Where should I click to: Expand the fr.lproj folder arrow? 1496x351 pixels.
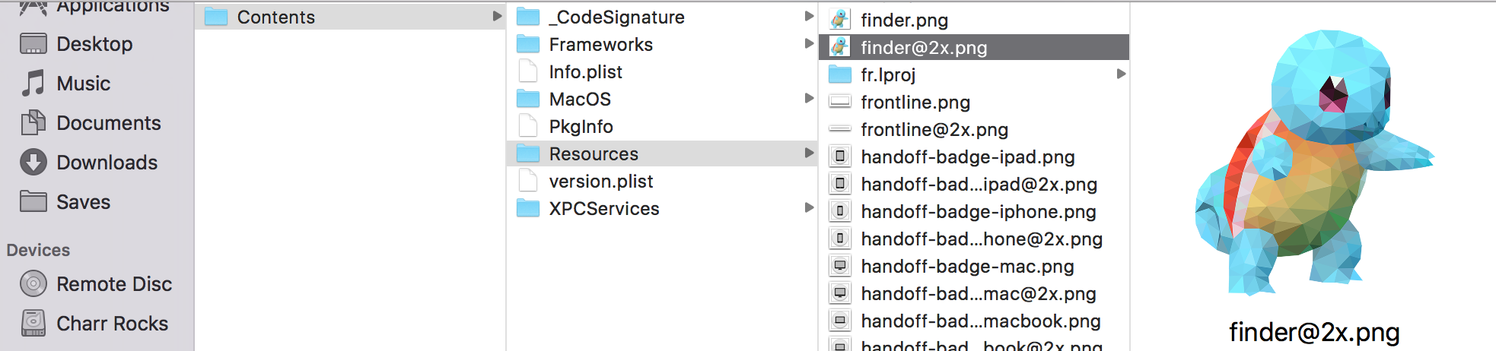coord(1121,74)
